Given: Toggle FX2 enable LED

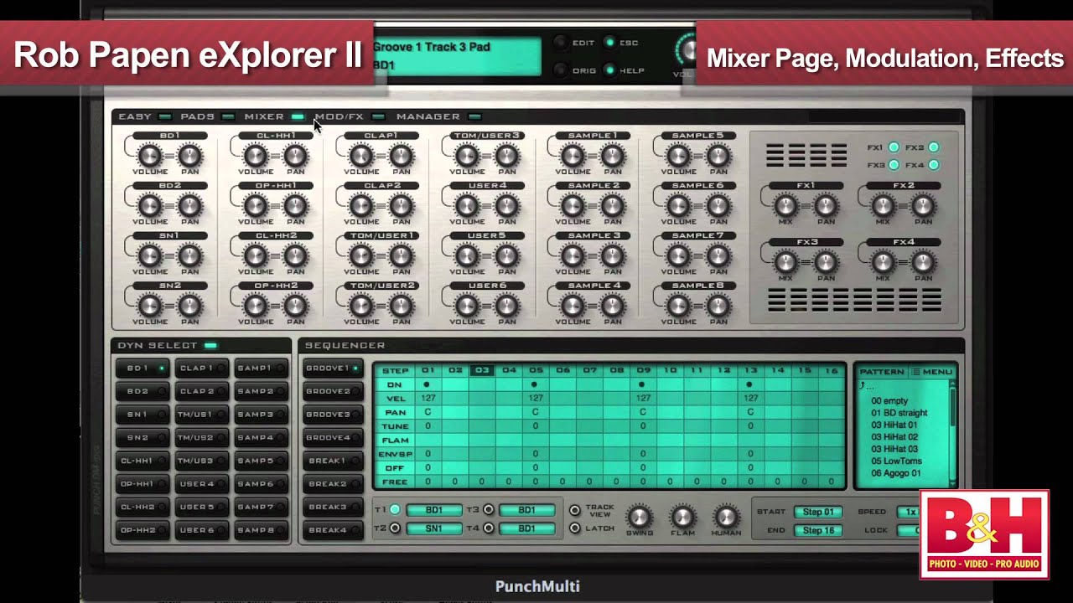Looking at the screenshot, I should tap(933, 147).
